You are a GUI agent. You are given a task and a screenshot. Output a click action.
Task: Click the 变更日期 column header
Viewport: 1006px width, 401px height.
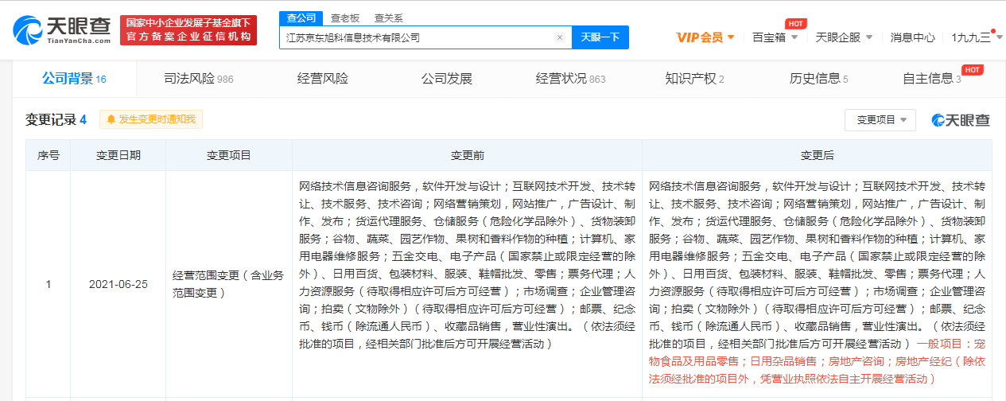(x=118, y=156)
